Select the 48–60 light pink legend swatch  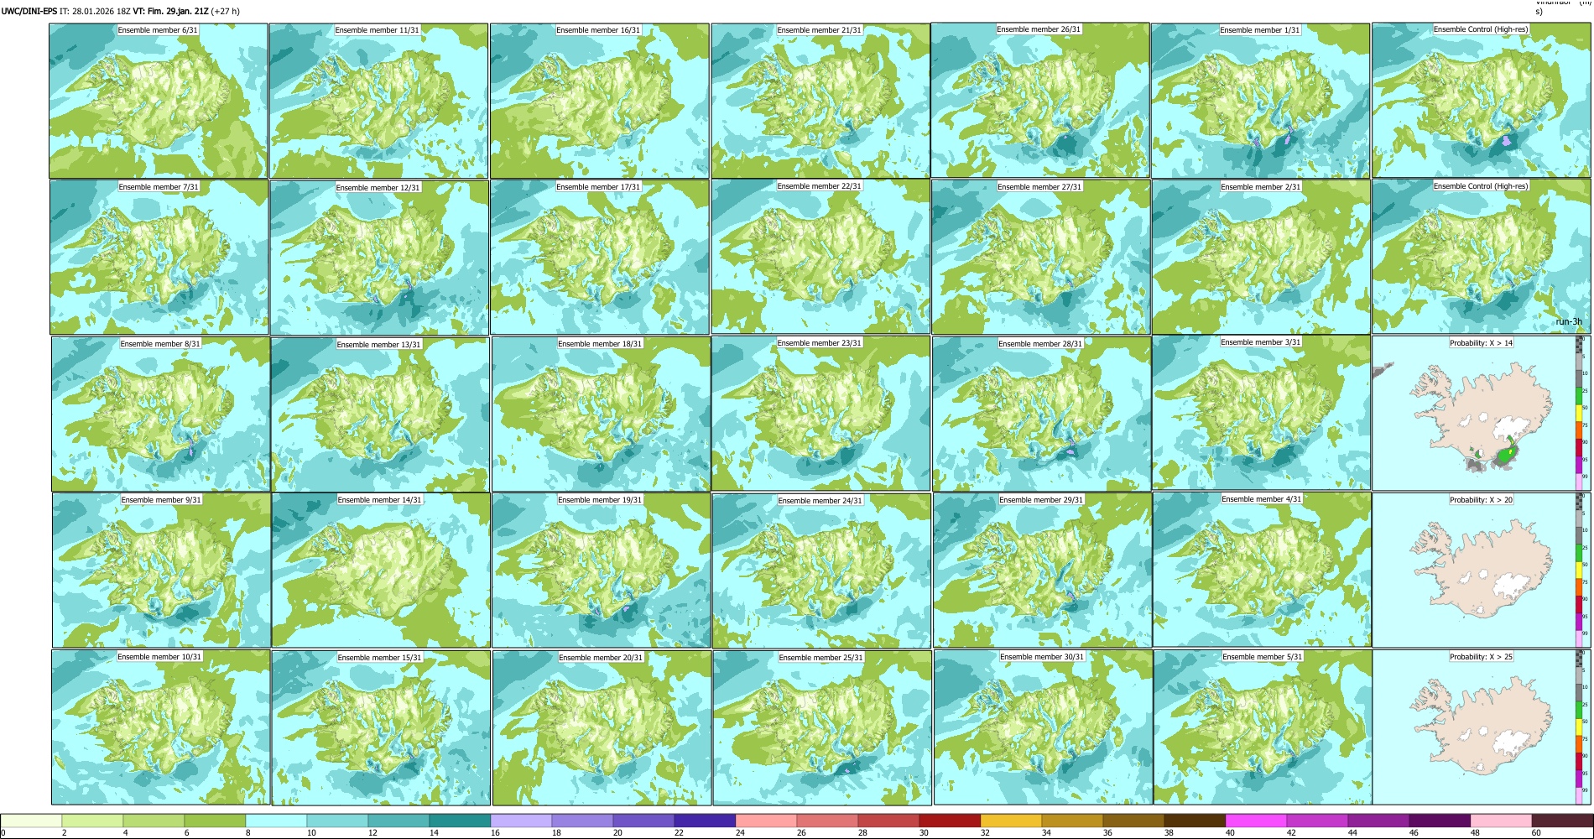click(x=1501, y=821)
